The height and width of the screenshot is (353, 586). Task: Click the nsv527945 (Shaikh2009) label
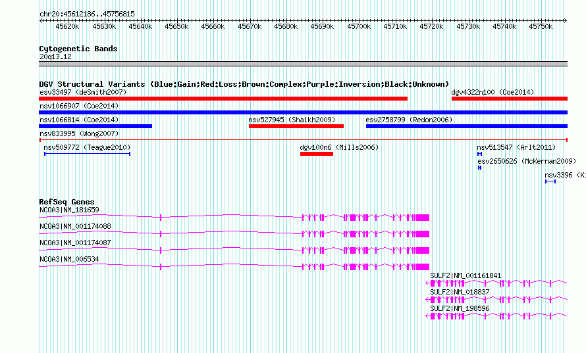tap(292, 120)
